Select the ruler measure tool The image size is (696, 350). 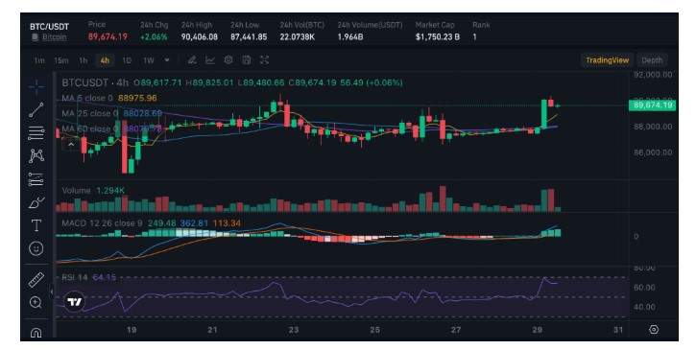pyautogui.click(x=36, y=279)
